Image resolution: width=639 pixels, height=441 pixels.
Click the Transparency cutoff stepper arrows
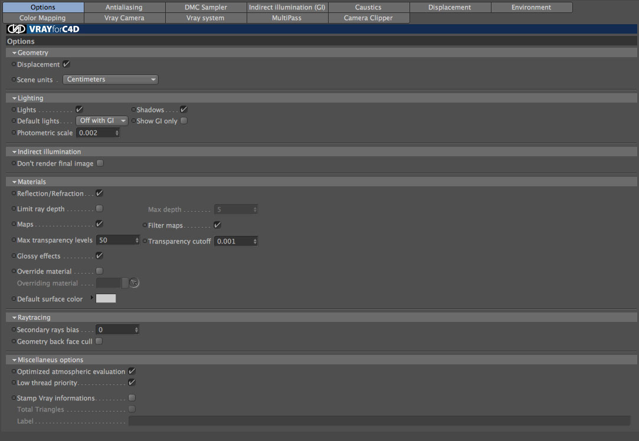[255, 241]
